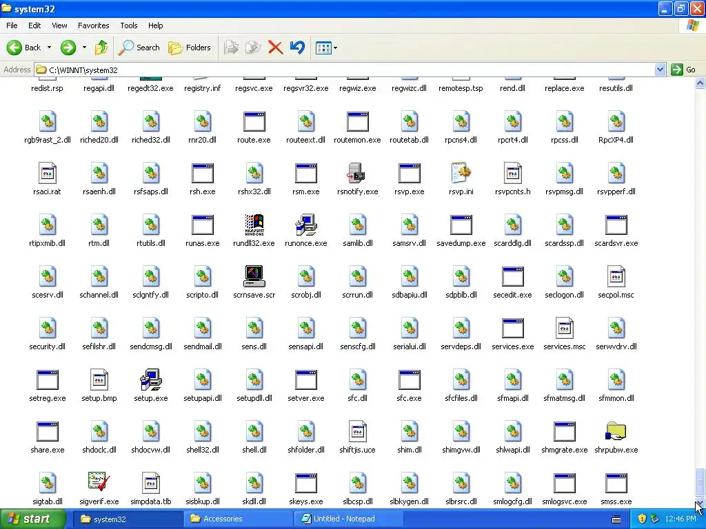Click the Undo toolbar icon
706x529 pixels.
click(298, 48)
